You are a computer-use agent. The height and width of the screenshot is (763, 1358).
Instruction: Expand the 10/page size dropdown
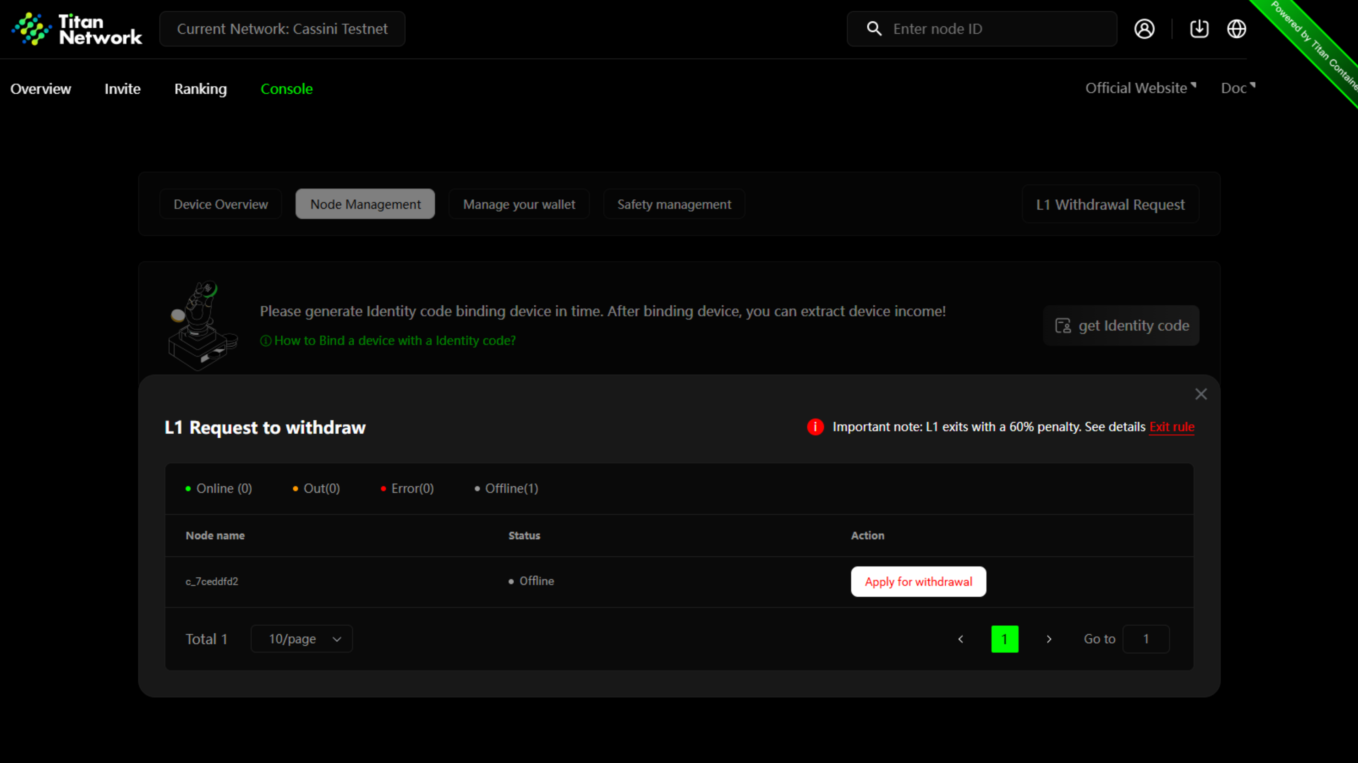(302, 639)
